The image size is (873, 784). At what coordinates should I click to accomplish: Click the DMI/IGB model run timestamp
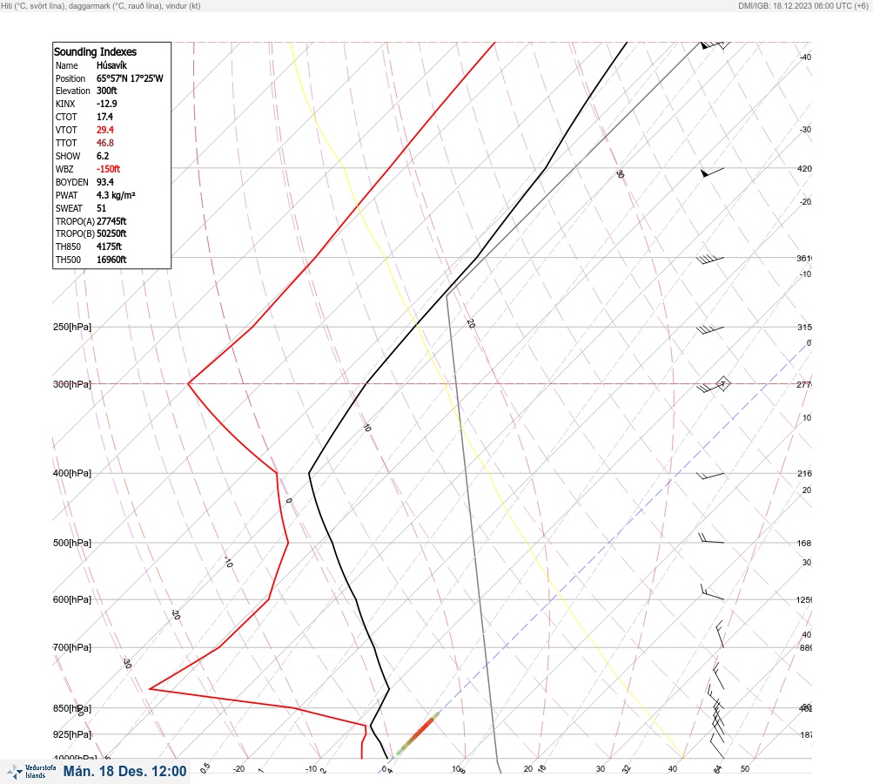coord(803,5)
